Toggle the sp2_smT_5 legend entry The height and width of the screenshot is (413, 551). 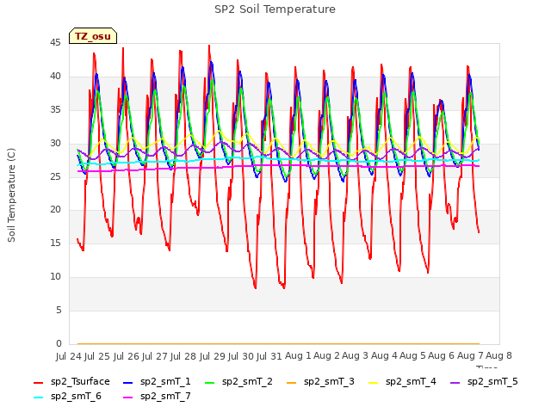[x=484, y=382]
